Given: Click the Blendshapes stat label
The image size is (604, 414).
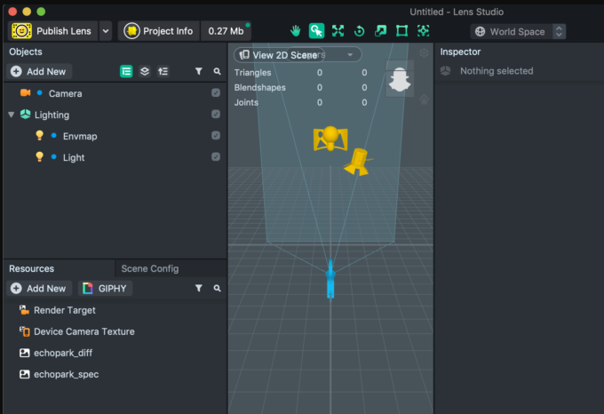Looking at the screenshot, I should click(x=260, y=87).
